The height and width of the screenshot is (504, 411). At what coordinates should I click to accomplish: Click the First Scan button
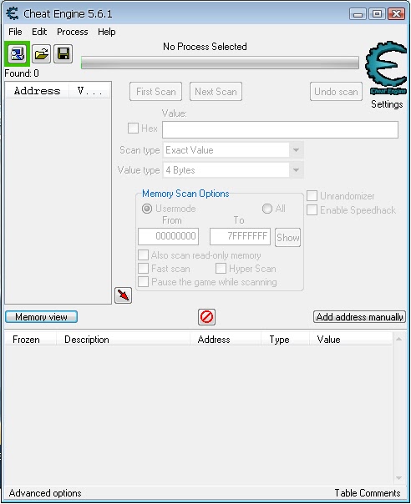(x=155, y=92)
